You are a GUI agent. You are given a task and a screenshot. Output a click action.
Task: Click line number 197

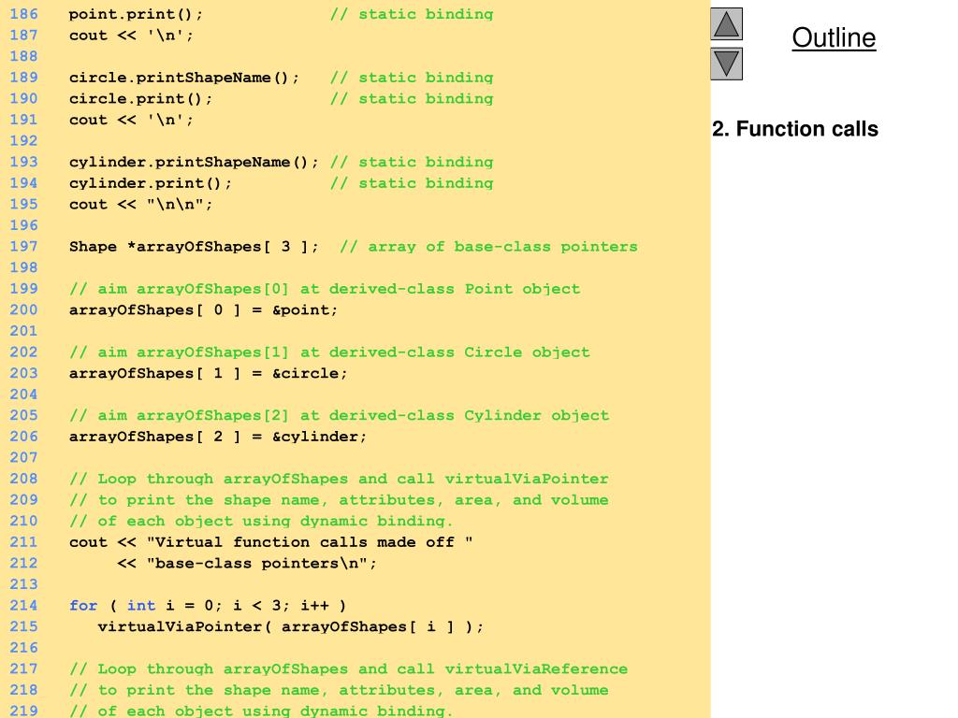click(23, 247)
